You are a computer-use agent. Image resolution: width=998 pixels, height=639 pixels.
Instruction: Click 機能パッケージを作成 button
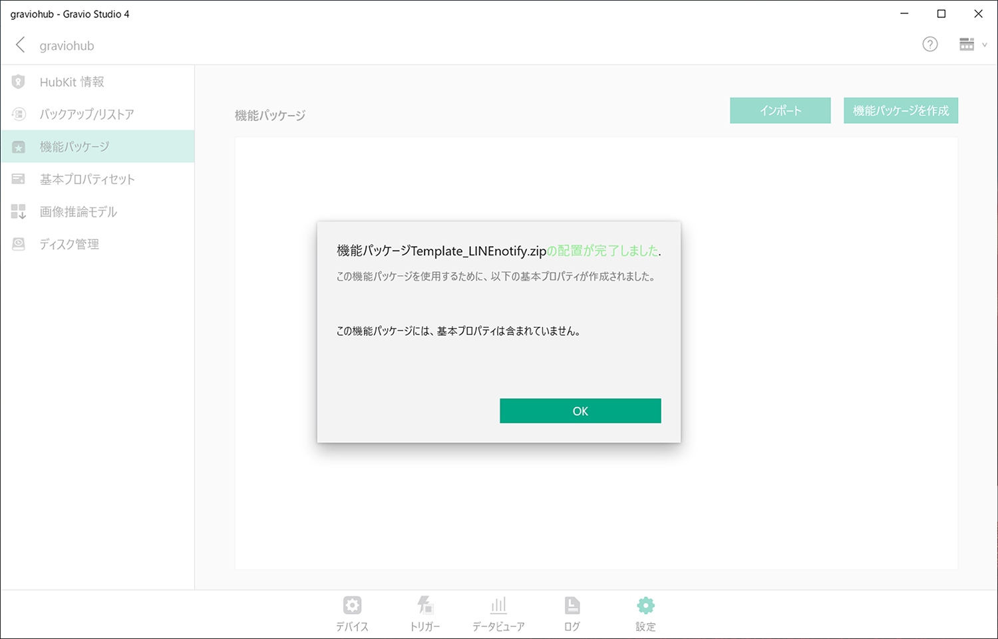coord(901,110)
